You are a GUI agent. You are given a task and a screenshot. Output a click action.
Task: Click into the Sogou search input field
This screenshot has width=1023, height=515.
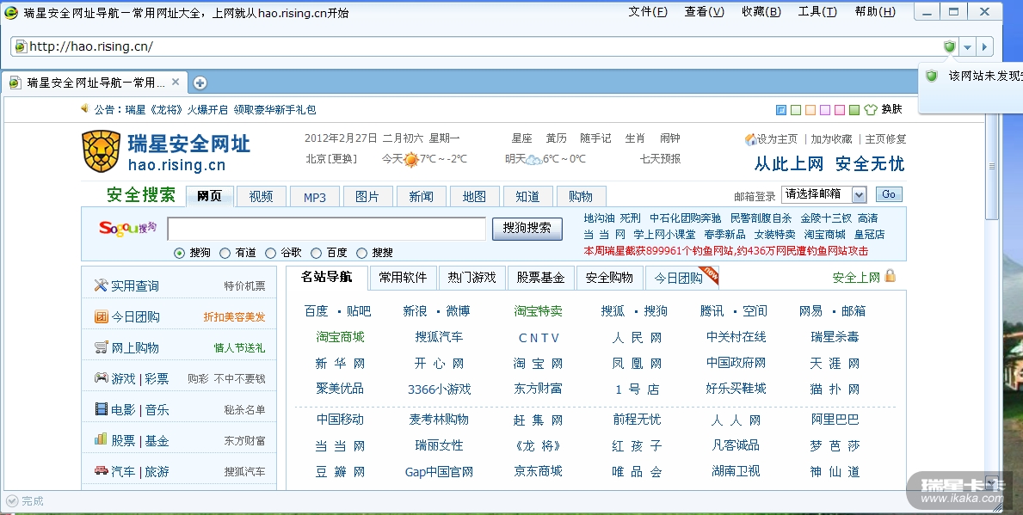[326, 229]
